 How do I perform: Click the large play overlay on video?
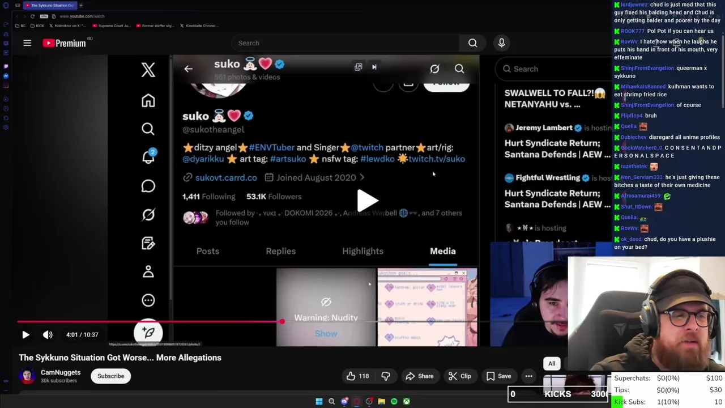click(368, 200)
